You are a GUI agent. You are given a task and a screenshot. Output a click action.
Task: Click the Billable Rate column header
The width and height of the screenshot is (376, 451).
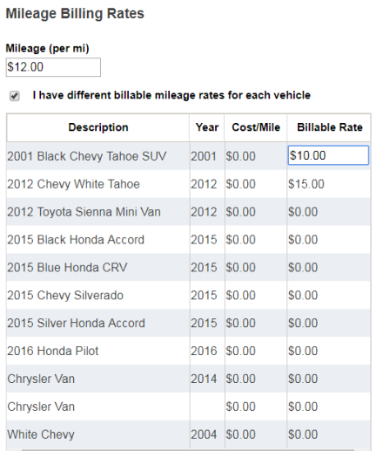(x=330, y=127)
